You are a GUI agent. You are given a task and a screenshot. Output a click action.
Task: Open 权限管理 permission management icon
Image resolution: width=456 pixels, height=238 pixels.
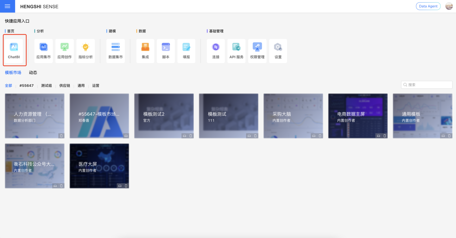click(257, 51)
